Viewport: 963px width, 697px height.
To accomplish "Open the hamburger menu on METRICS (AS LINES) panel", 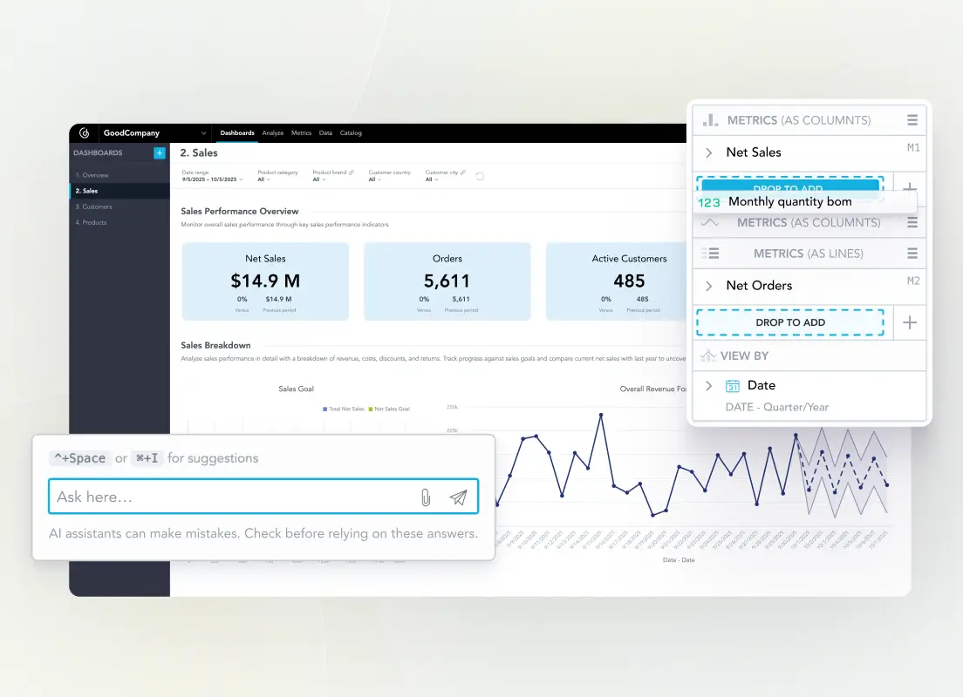I will point(912,254).
